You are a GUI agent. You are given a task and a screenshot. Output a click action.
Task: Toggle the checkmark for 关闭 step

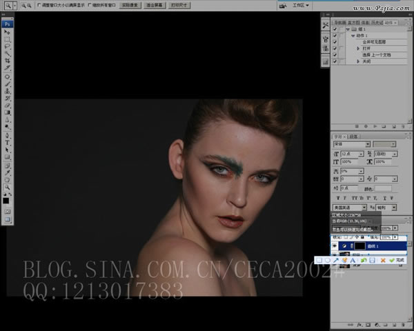coord(335,61)
